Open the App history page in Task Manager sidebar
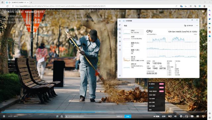 coord(120,33)
